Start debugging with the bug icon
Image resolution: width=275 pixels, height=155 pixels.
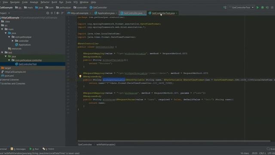[x=263, y=8]
